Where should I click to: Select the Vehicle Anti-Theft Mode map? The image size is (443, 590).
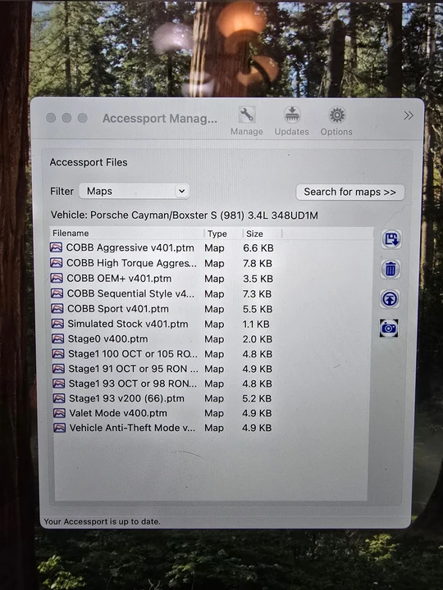click(132, 428)
